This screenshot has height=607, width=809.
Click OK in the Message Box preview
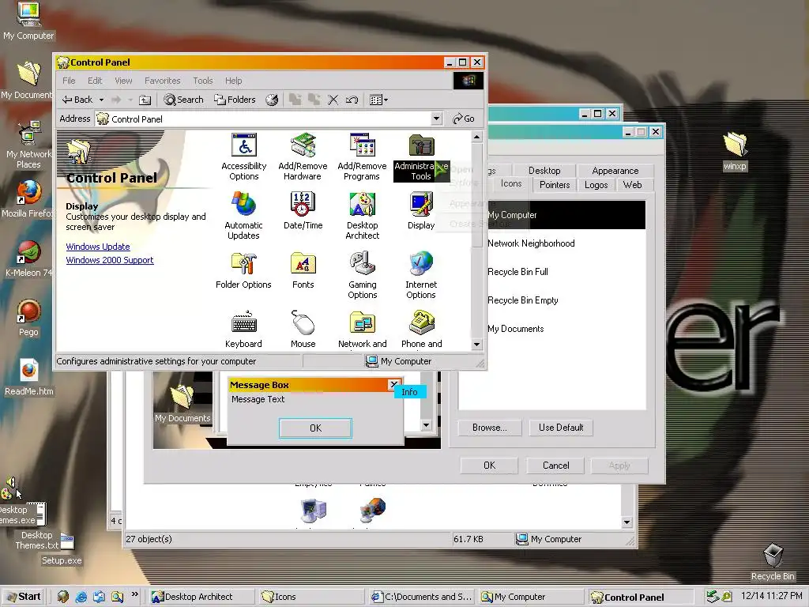click(315, 428)
